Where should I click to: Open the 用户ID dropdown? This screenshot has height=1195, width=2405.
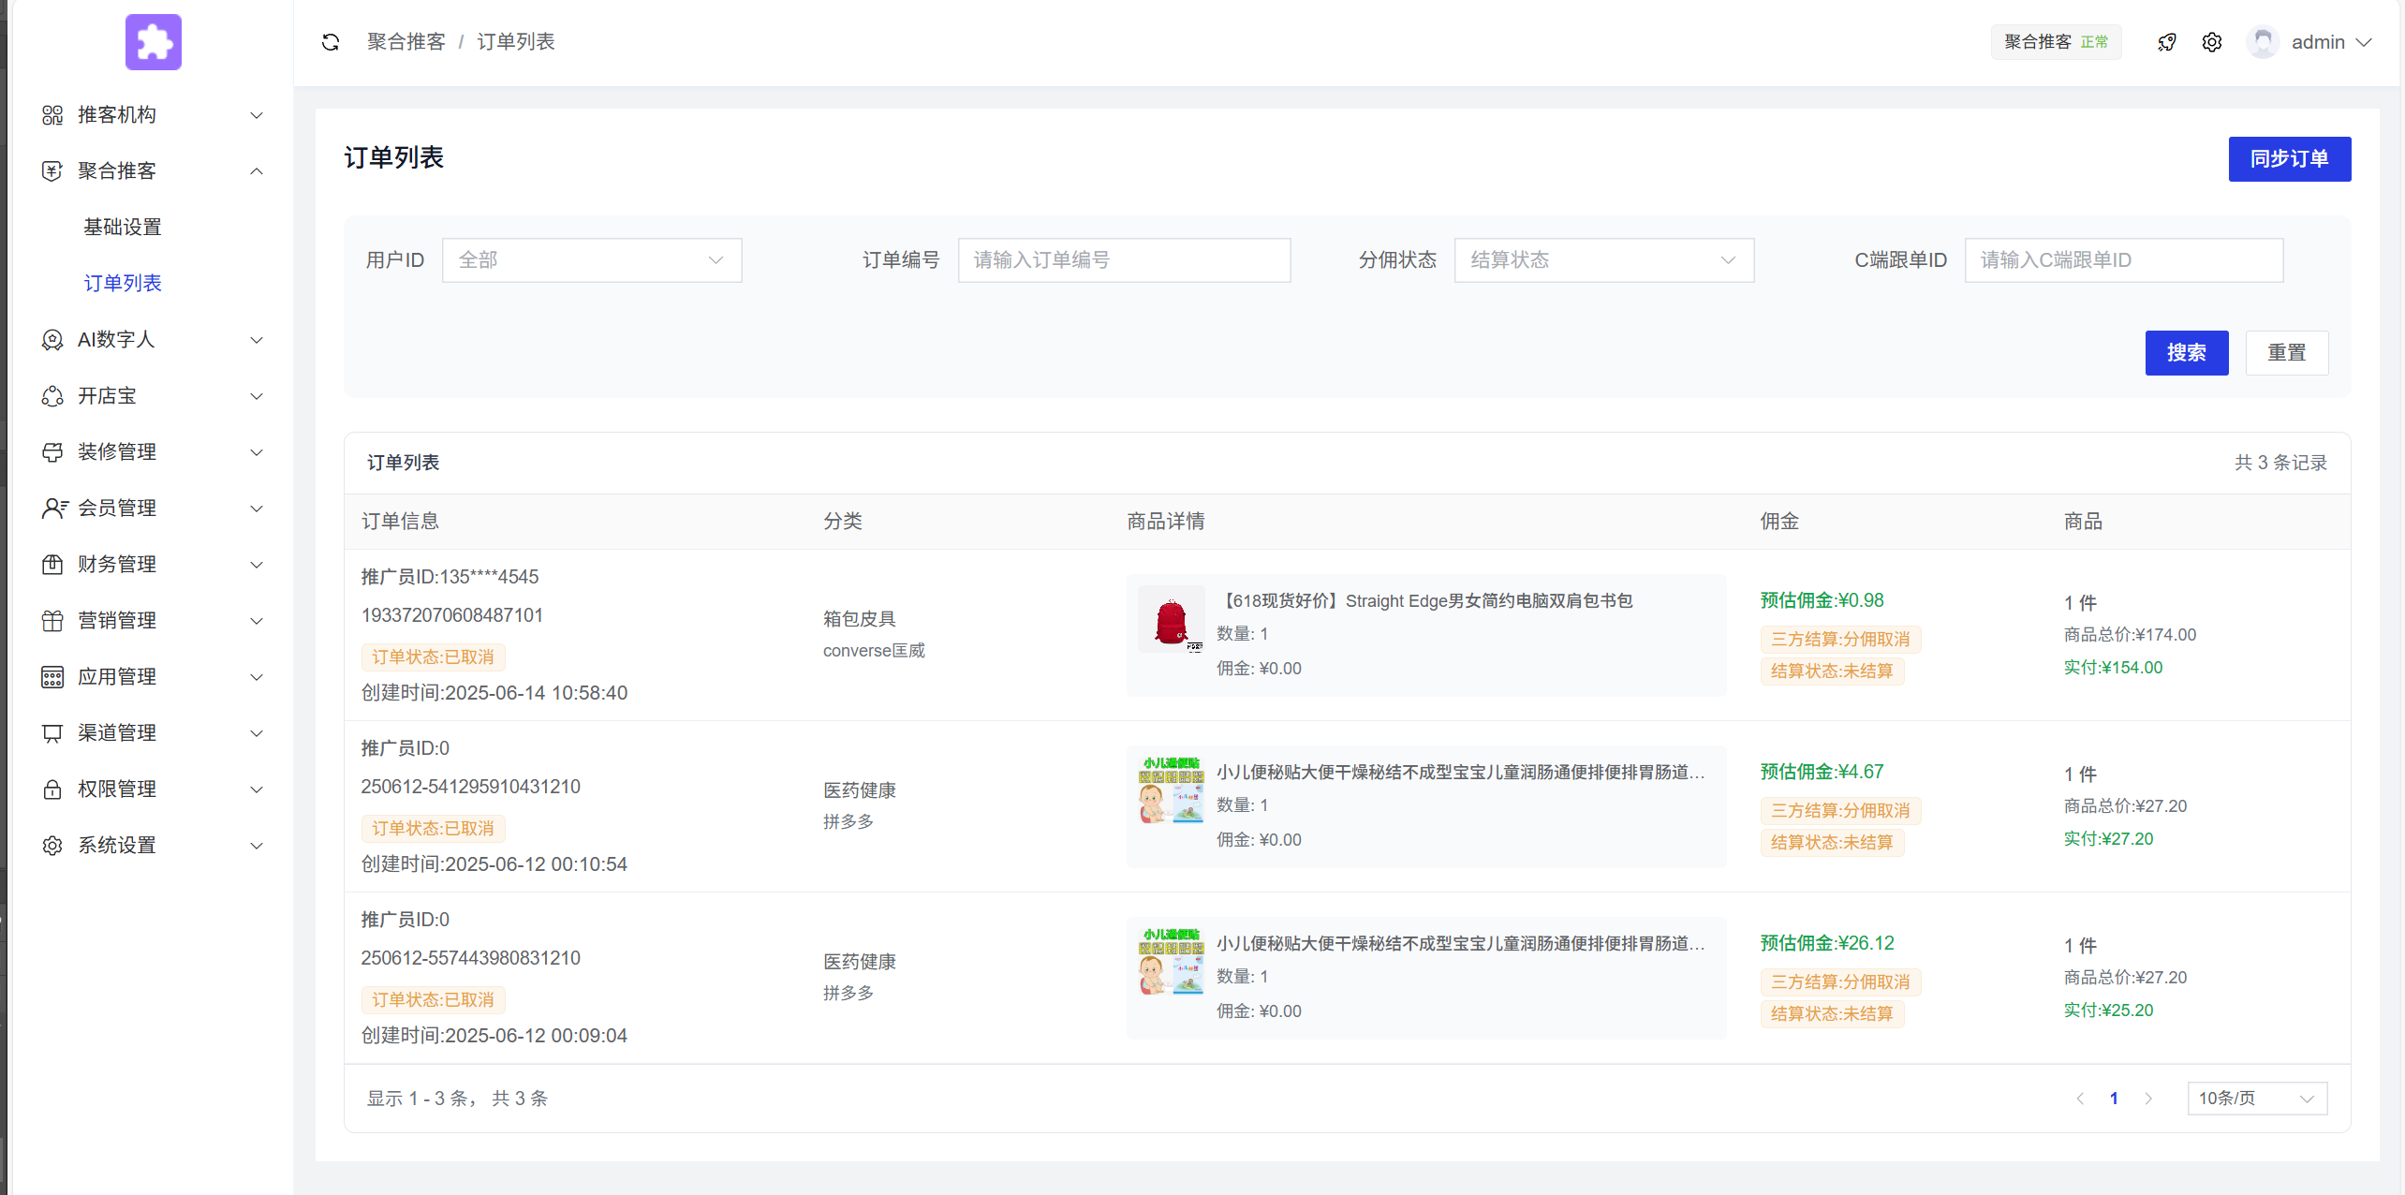tap(591, 260)
